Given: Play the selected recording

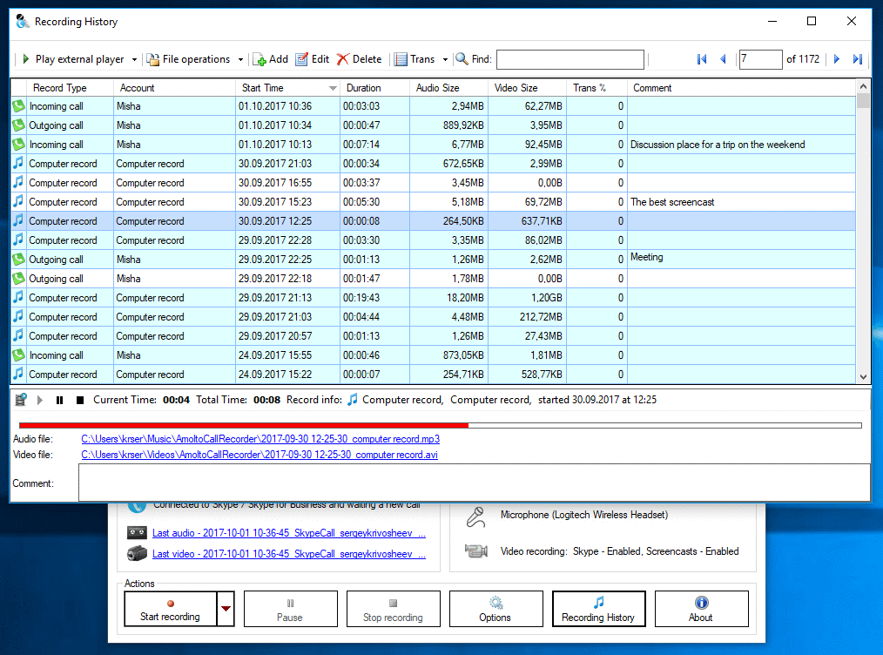Looking at the screenshot, I should tap(39, 400).
